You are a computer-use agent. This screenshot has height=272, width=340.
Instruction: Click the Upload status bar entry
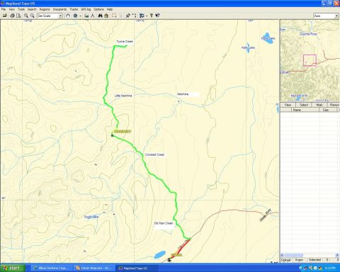(285, 260)
